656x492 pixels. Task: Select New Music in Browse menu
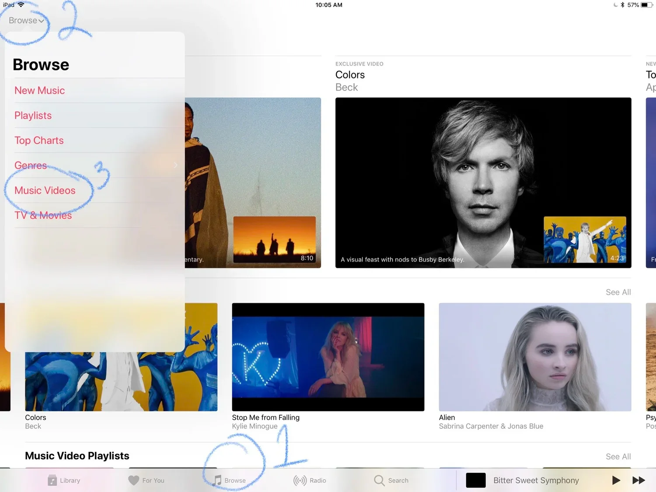tap(39, 91)
